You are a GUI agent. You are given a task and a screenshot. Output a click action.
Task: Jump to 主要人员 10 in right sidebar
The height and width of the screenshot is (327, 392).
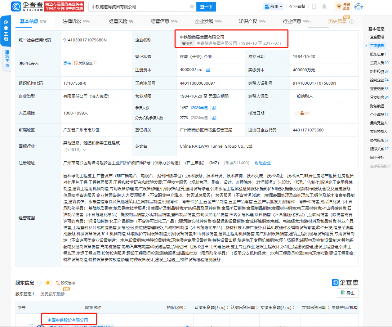click(379, 63)
